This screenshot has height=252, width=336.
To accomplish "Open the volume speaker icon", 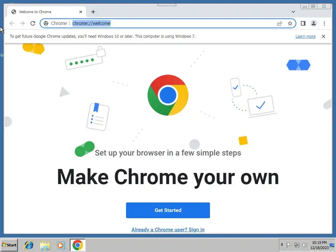I will coord(304,245).
